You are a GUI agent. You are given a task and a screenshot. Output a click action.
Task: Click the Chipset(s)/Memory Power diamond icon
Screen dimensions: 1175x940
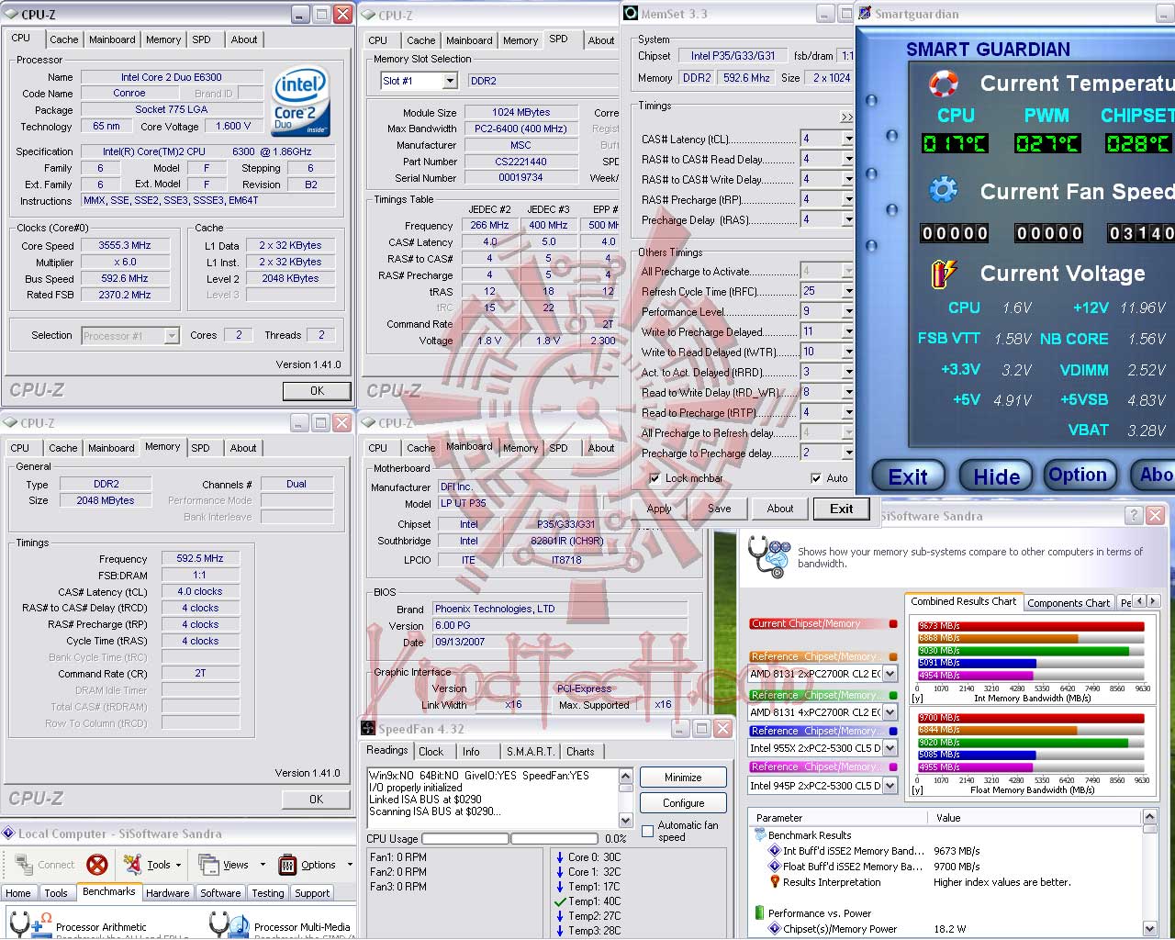tap(775, 929)
